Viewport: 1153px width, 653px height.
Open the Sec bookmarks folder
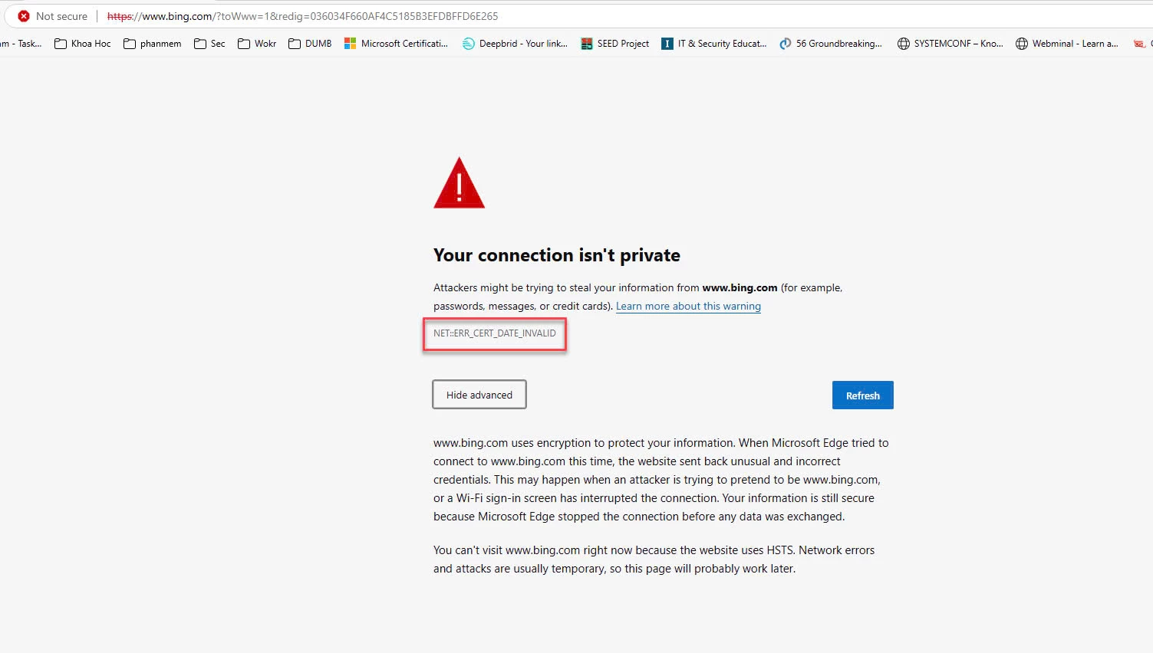coord(209,44)
